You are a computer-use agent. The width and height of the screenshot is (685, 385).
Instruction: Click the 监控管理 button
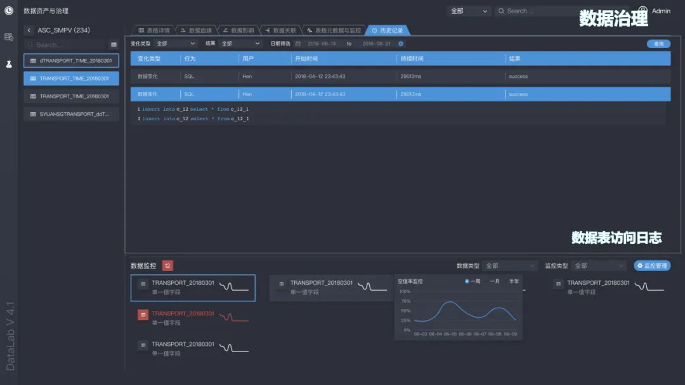click(652, 265)
